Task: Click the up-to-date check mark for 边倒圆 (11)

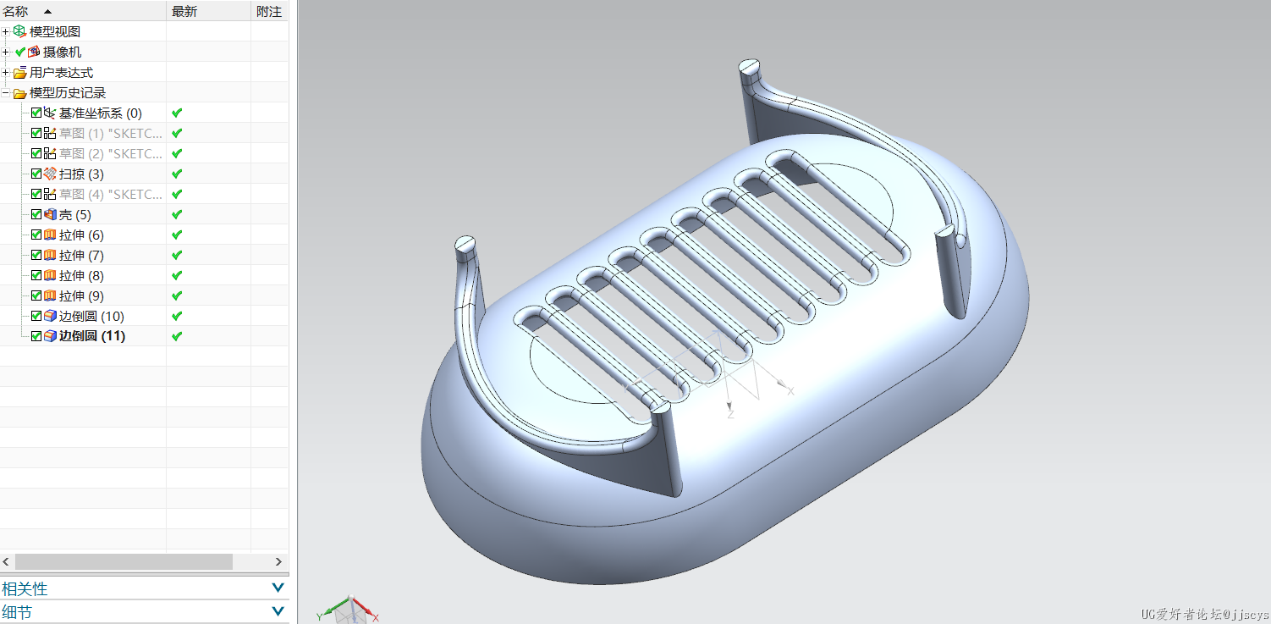Action: click(177, 336)
